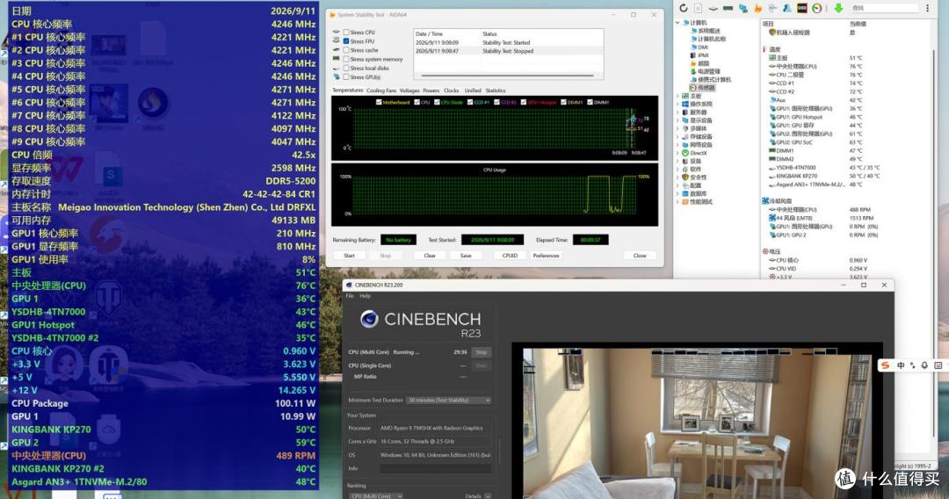Screen dimensions: 949x499
Task: Click the RAM icon beside Stress system memory
Action: (x=337, y=59)
